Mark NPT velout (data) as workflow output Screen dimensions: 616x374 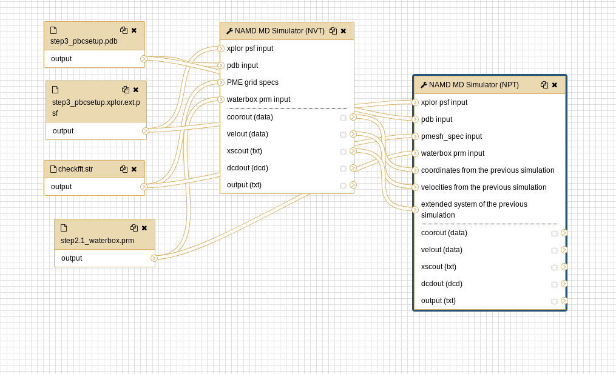554,250
